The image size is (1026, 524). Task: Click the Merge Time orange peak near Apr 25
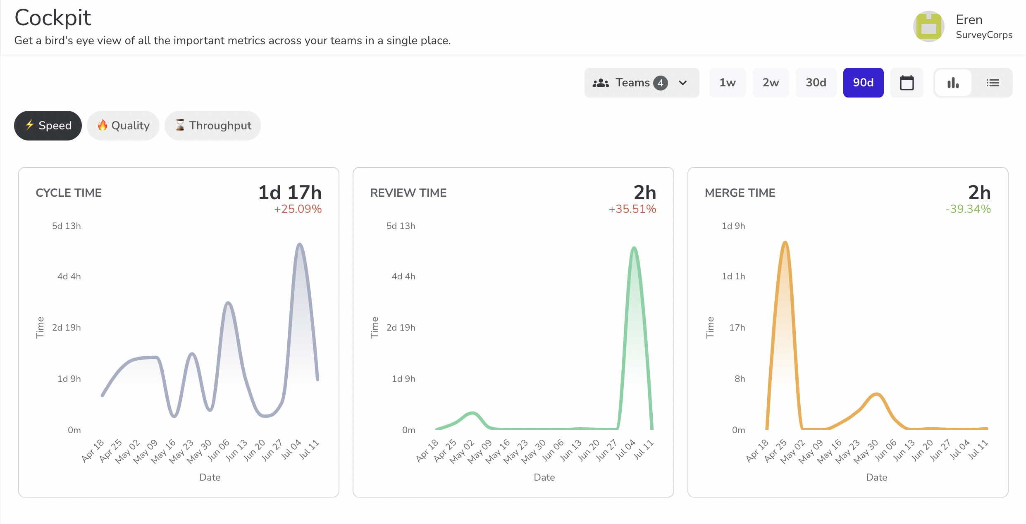[785, 243]
